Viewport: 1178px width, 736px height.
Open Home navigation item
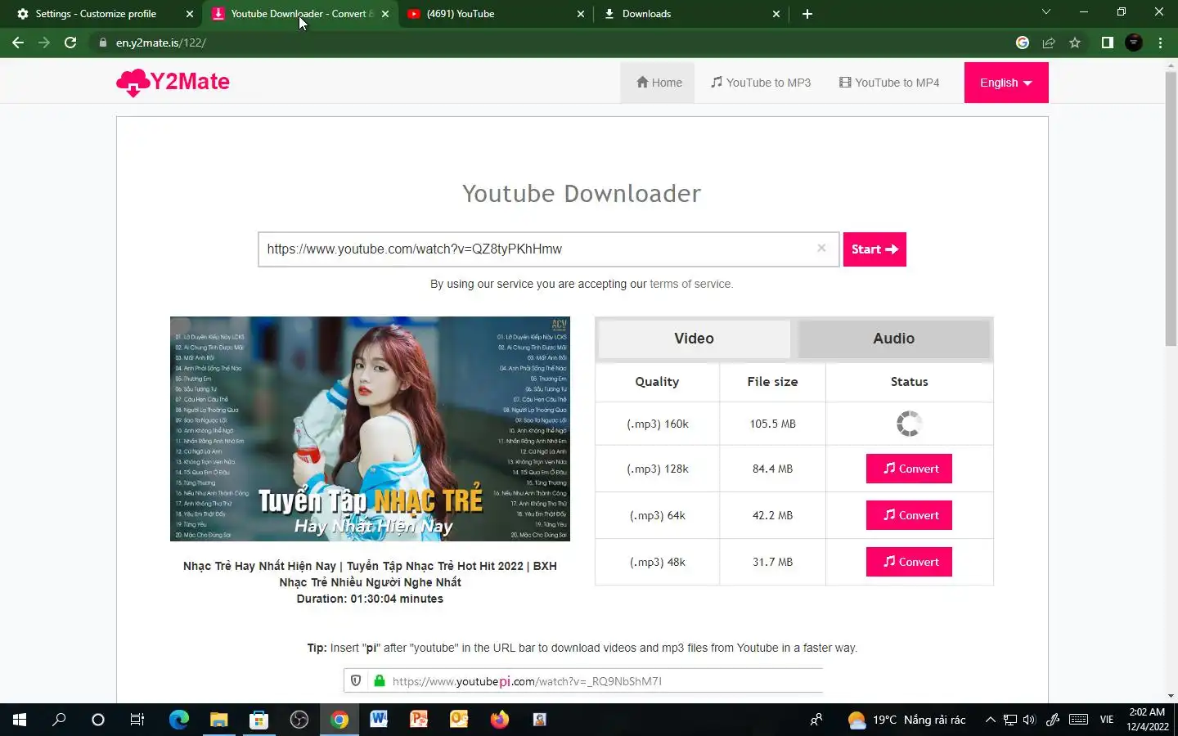click(x=659, y=83)
